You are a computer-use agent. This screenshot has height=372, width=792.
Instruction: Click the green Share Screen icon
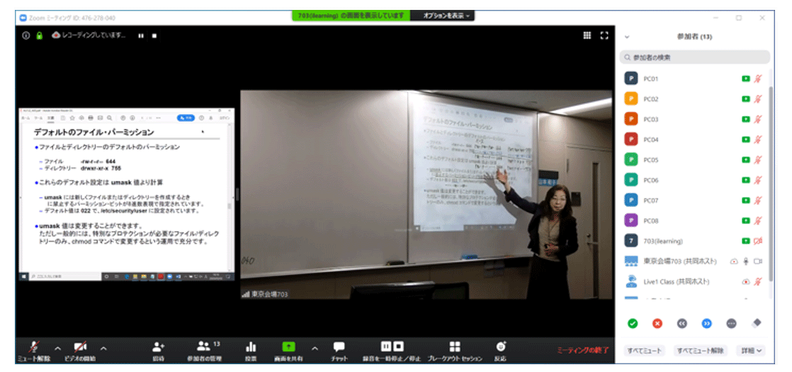click(x=288, y=346)
